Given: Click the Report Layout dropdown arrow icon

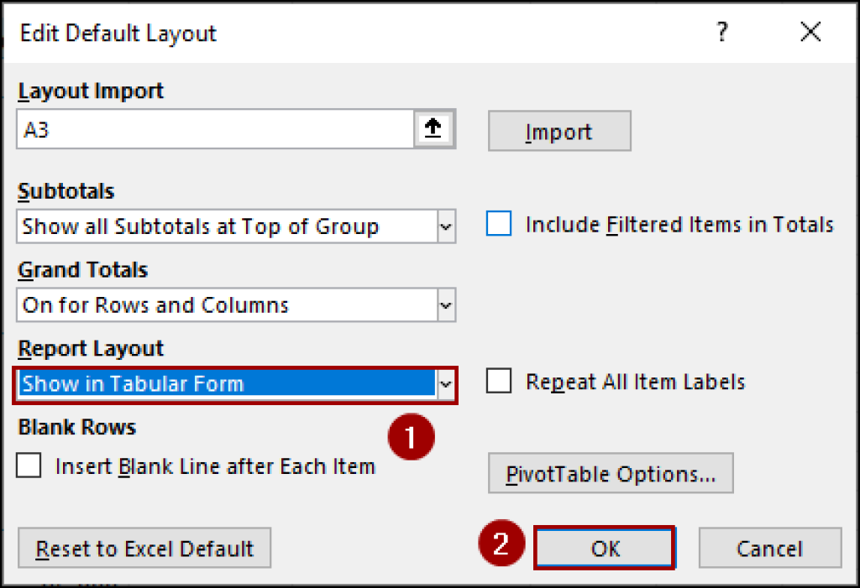Looking at the screenshot, I should 446,383.
